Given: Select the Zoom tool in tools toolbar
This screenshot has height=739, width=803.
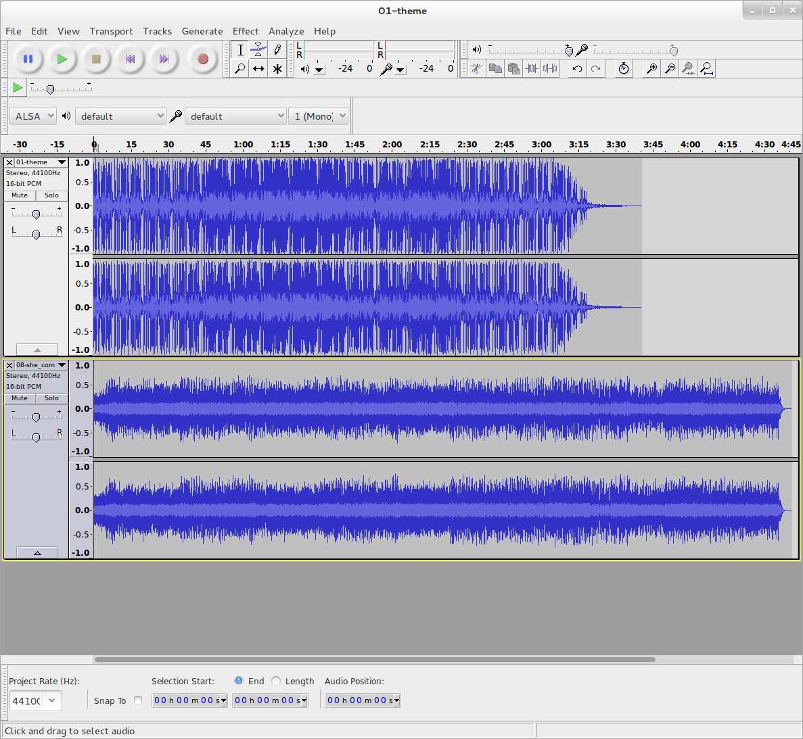Looking at the screenshot, I should (x=240, y=68).
